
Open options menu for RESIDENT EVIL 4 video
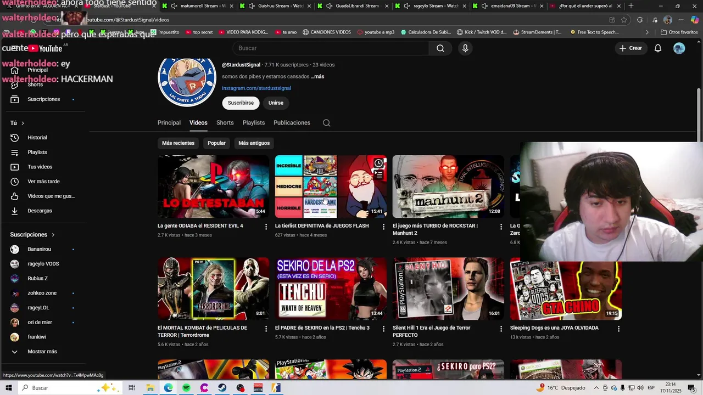pyautogui.click(x=266, y=227)
